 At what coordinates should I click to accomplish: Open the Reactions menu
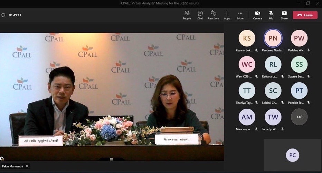click(214, 15)
